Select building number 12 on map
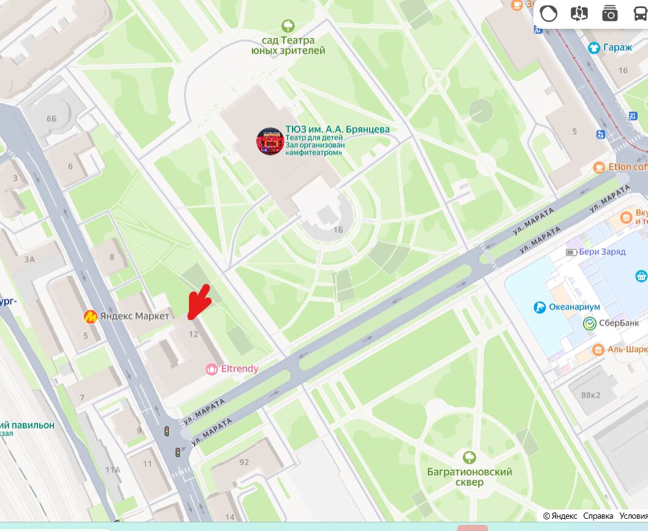The height and width of the screenshot is (531, 648). 193,334
